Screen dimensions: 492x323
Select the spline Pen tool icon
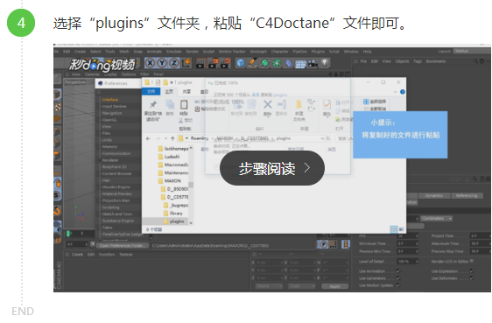pyautogui.click(x=253, y=63)
